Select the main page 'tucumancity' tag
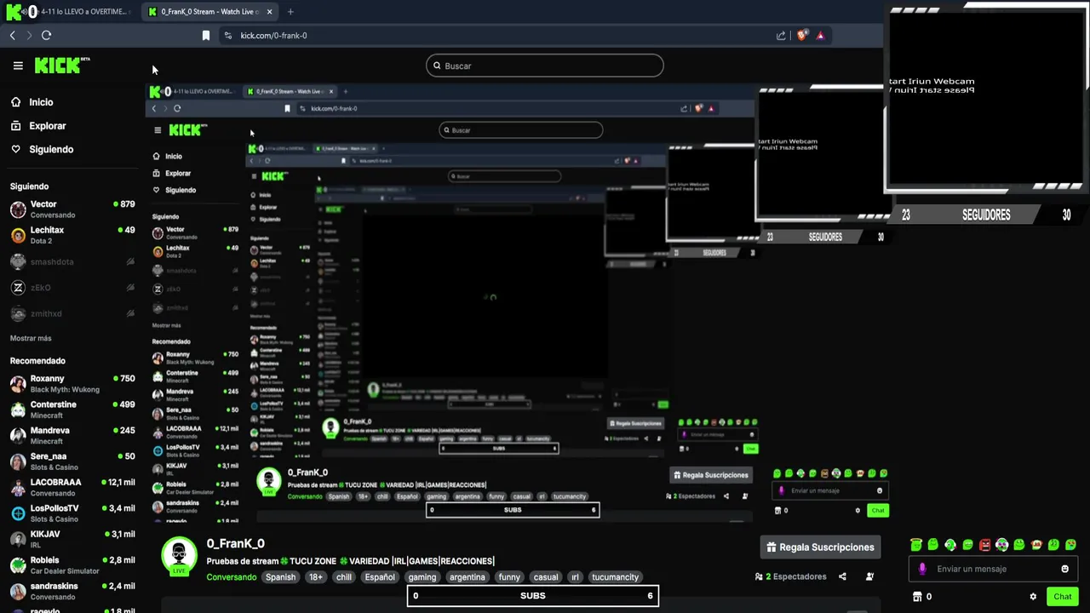The height and width of the screenshot is (613, 1090). (x=615, y=577)
